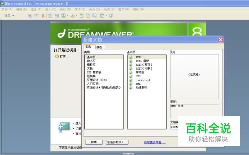Open the 修改(M) menu
The image size is (249, 155).
pyautogui.click(x=65, y=9)
